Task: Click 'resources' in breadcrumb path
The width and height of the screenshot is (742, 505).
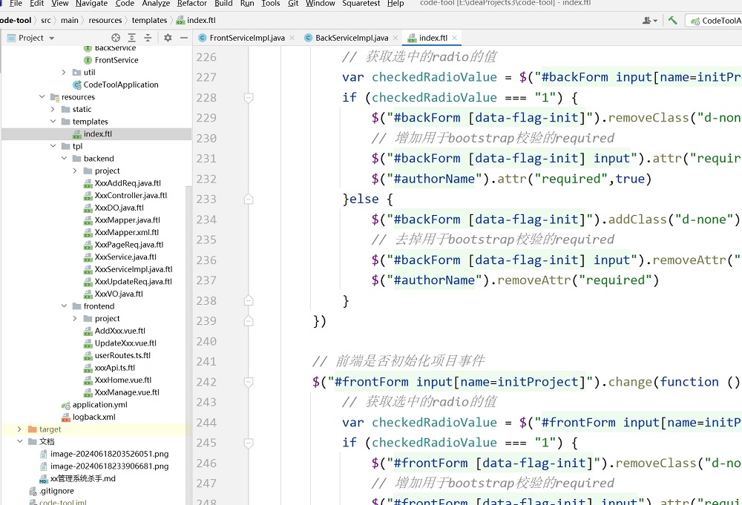Action: 105,20
